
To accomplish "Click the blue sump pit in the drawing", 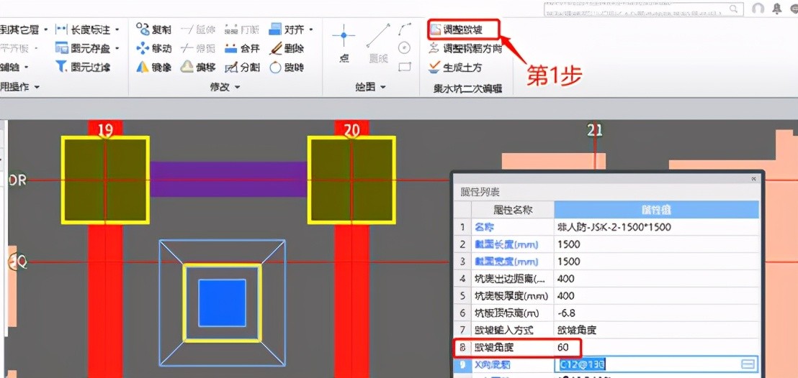I will [222, 302].
